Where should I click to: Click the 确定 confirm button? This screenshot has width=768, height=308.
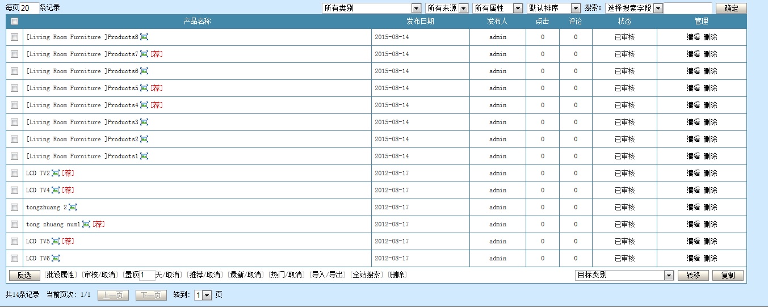pyautogui.click(x=731, y=9)
